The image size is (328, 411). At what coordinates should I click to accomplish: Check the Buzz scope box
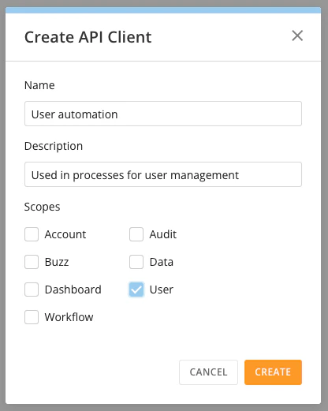click(x=32, y=262)
